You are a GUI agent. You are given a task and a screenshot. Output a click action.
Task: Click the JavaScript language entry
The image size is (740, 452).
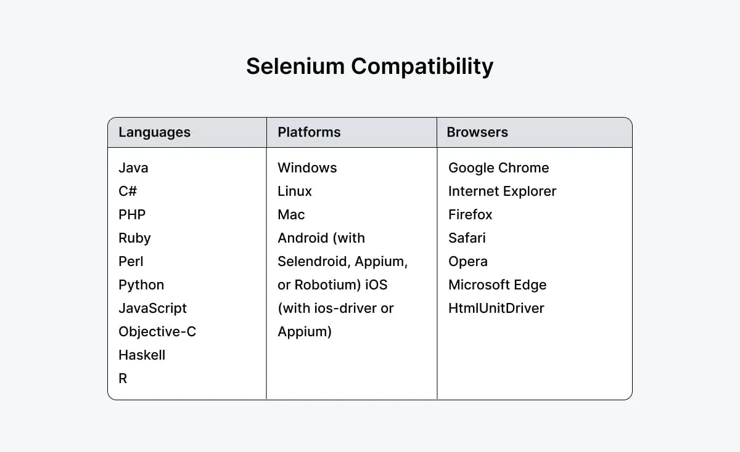point(152,309)
